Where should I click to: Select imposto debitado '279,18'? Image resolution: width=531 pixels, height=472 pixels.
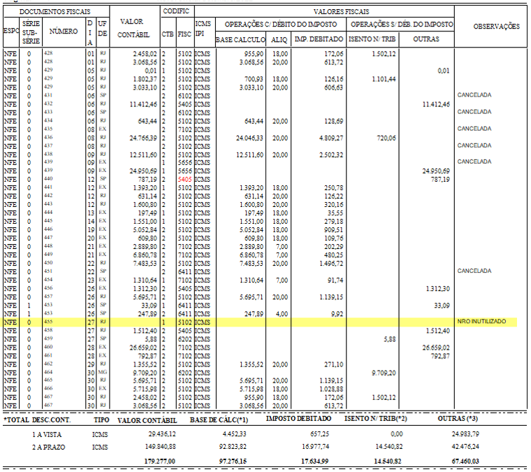tap(333, 221)
